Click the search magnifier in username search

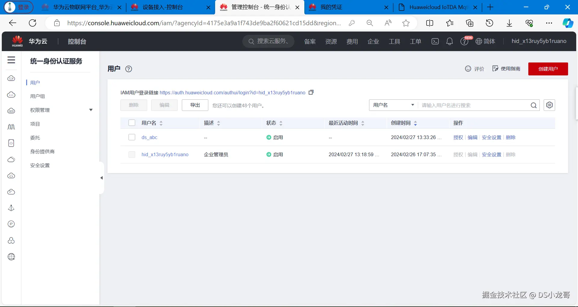pyautogui.click(x=534, y=105)
